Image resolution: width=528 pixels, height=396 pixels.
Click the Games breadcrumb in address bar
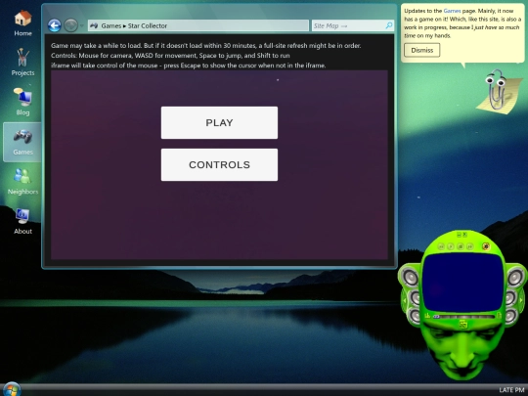111,26
